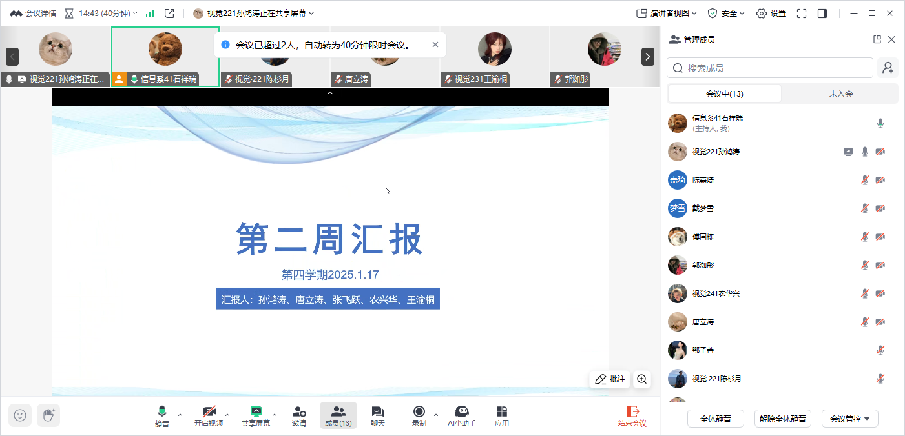Expand audio options arrow next to 静音

point(180,415)
